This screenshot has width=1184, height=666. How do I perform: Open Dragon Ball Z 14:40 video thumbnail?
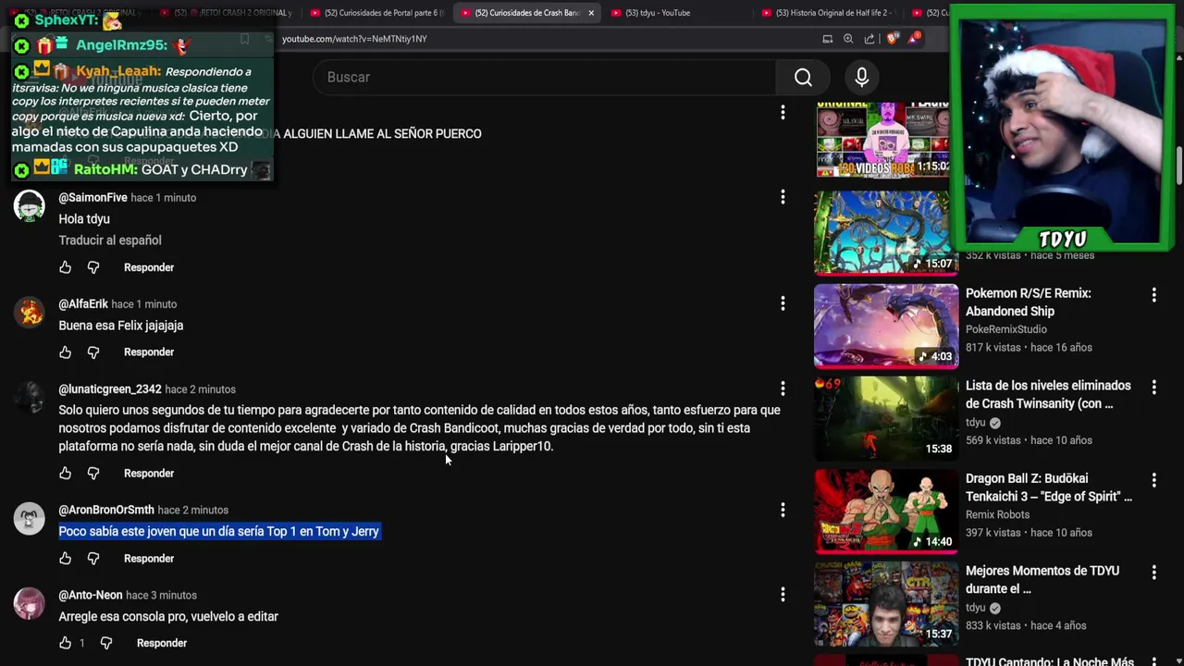pyautogui.click(x=886, y=511)
